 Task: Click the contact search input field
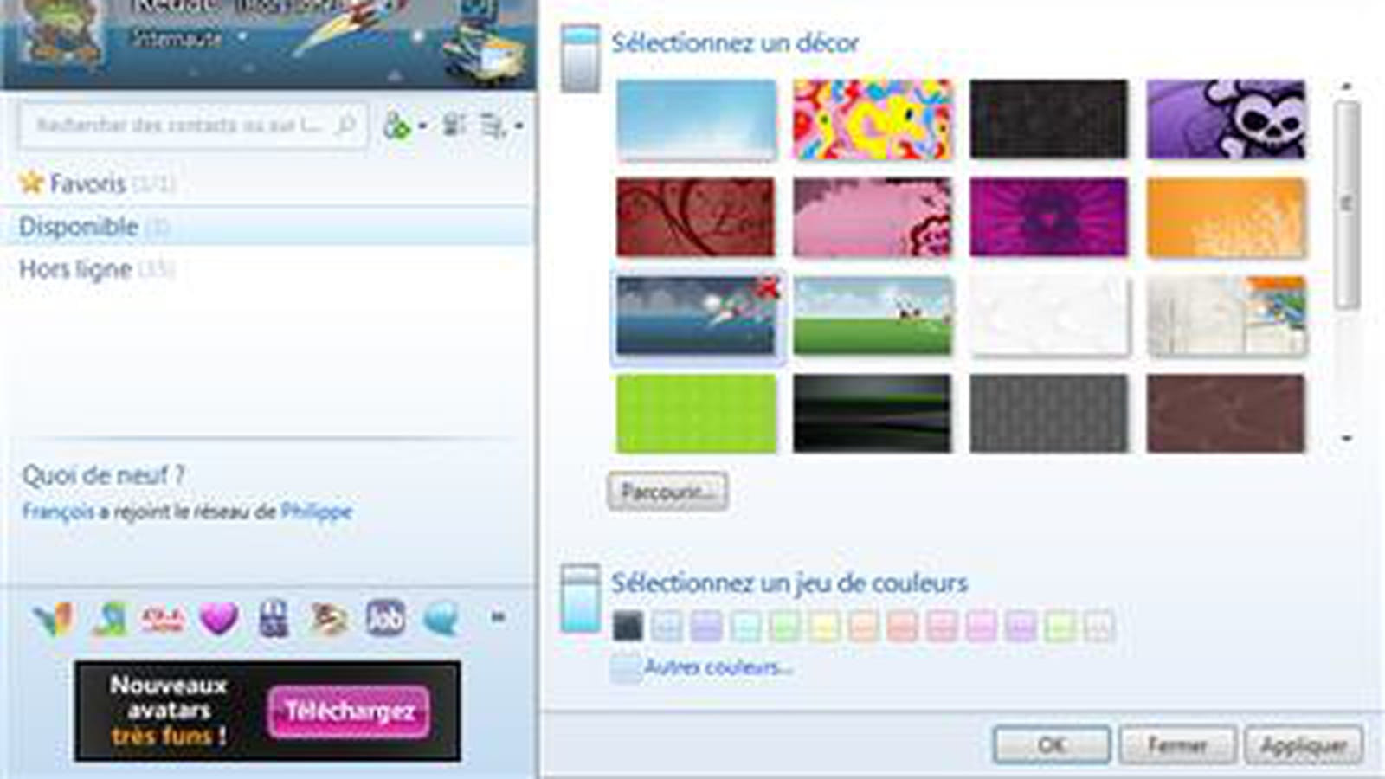pos(192,126)
